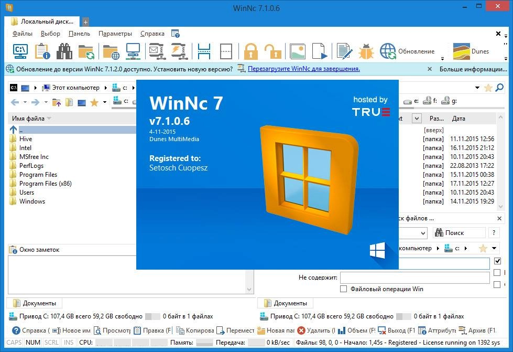Viewport: 513px width, 352px height.
Task: Open the Параметры menu
Action: point(115,34)
